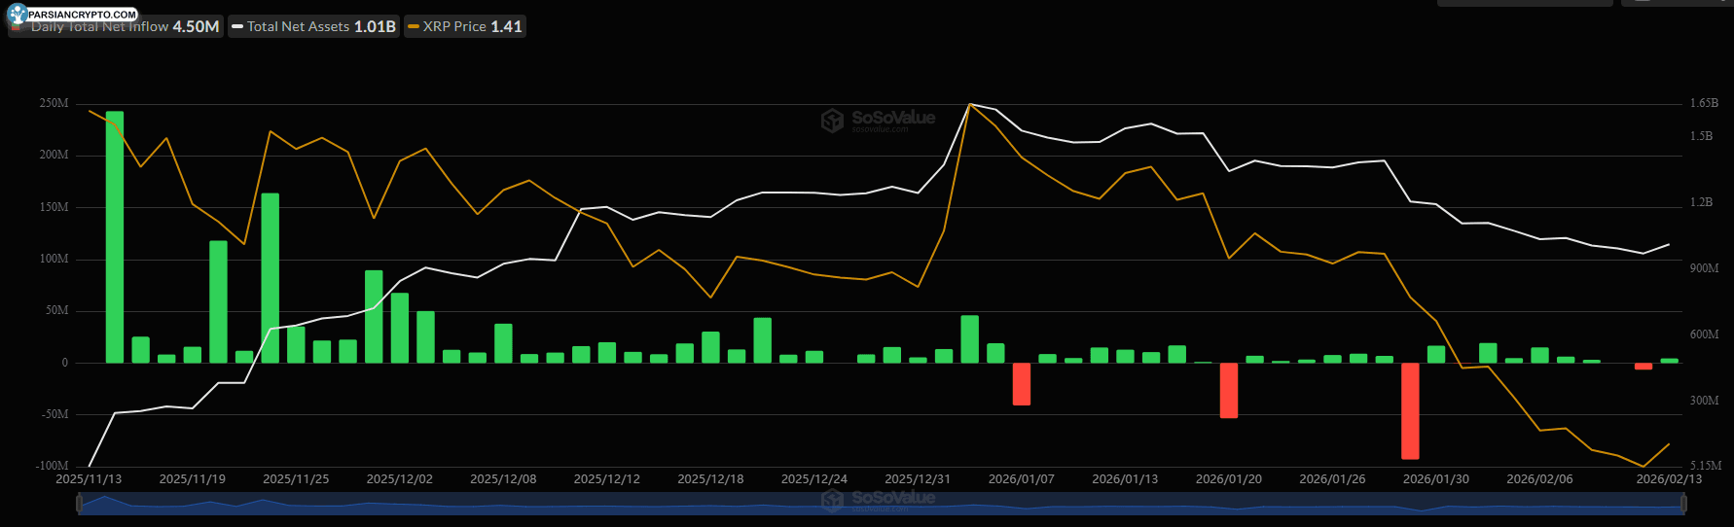Click the 2026/01/30 date label
Image resolution: width=1734 pixels, height=527 pixels.
point(1435,479)
